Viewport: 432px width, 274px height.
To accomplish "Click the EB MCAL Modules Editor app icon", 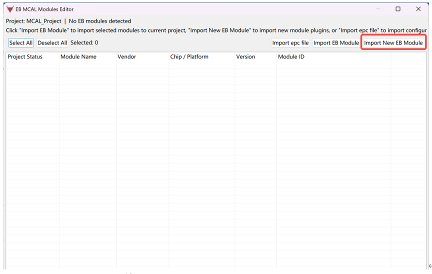I will click(x=10, y=9).
